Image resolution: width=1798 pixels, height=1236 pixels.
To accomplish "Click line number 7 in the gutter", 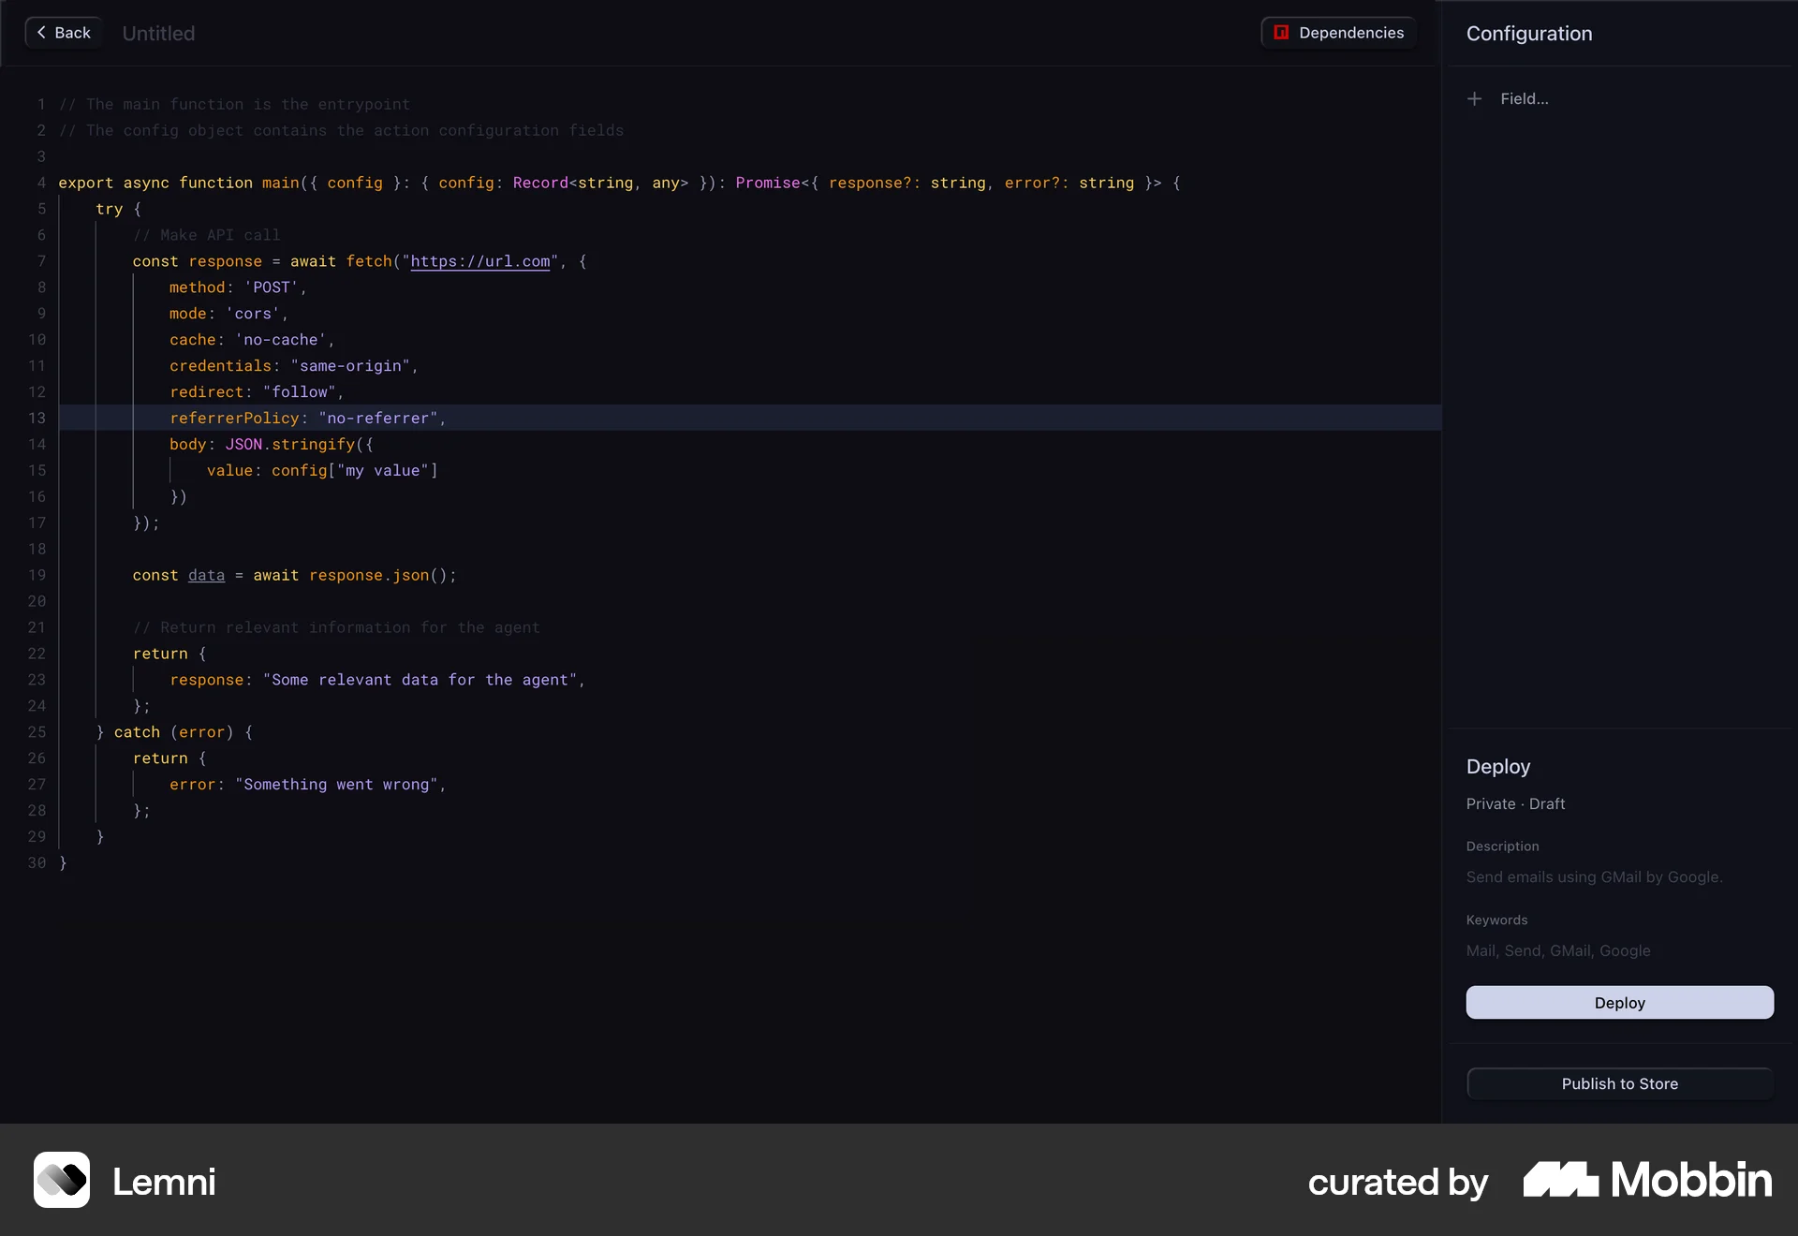I will [40, 261].
